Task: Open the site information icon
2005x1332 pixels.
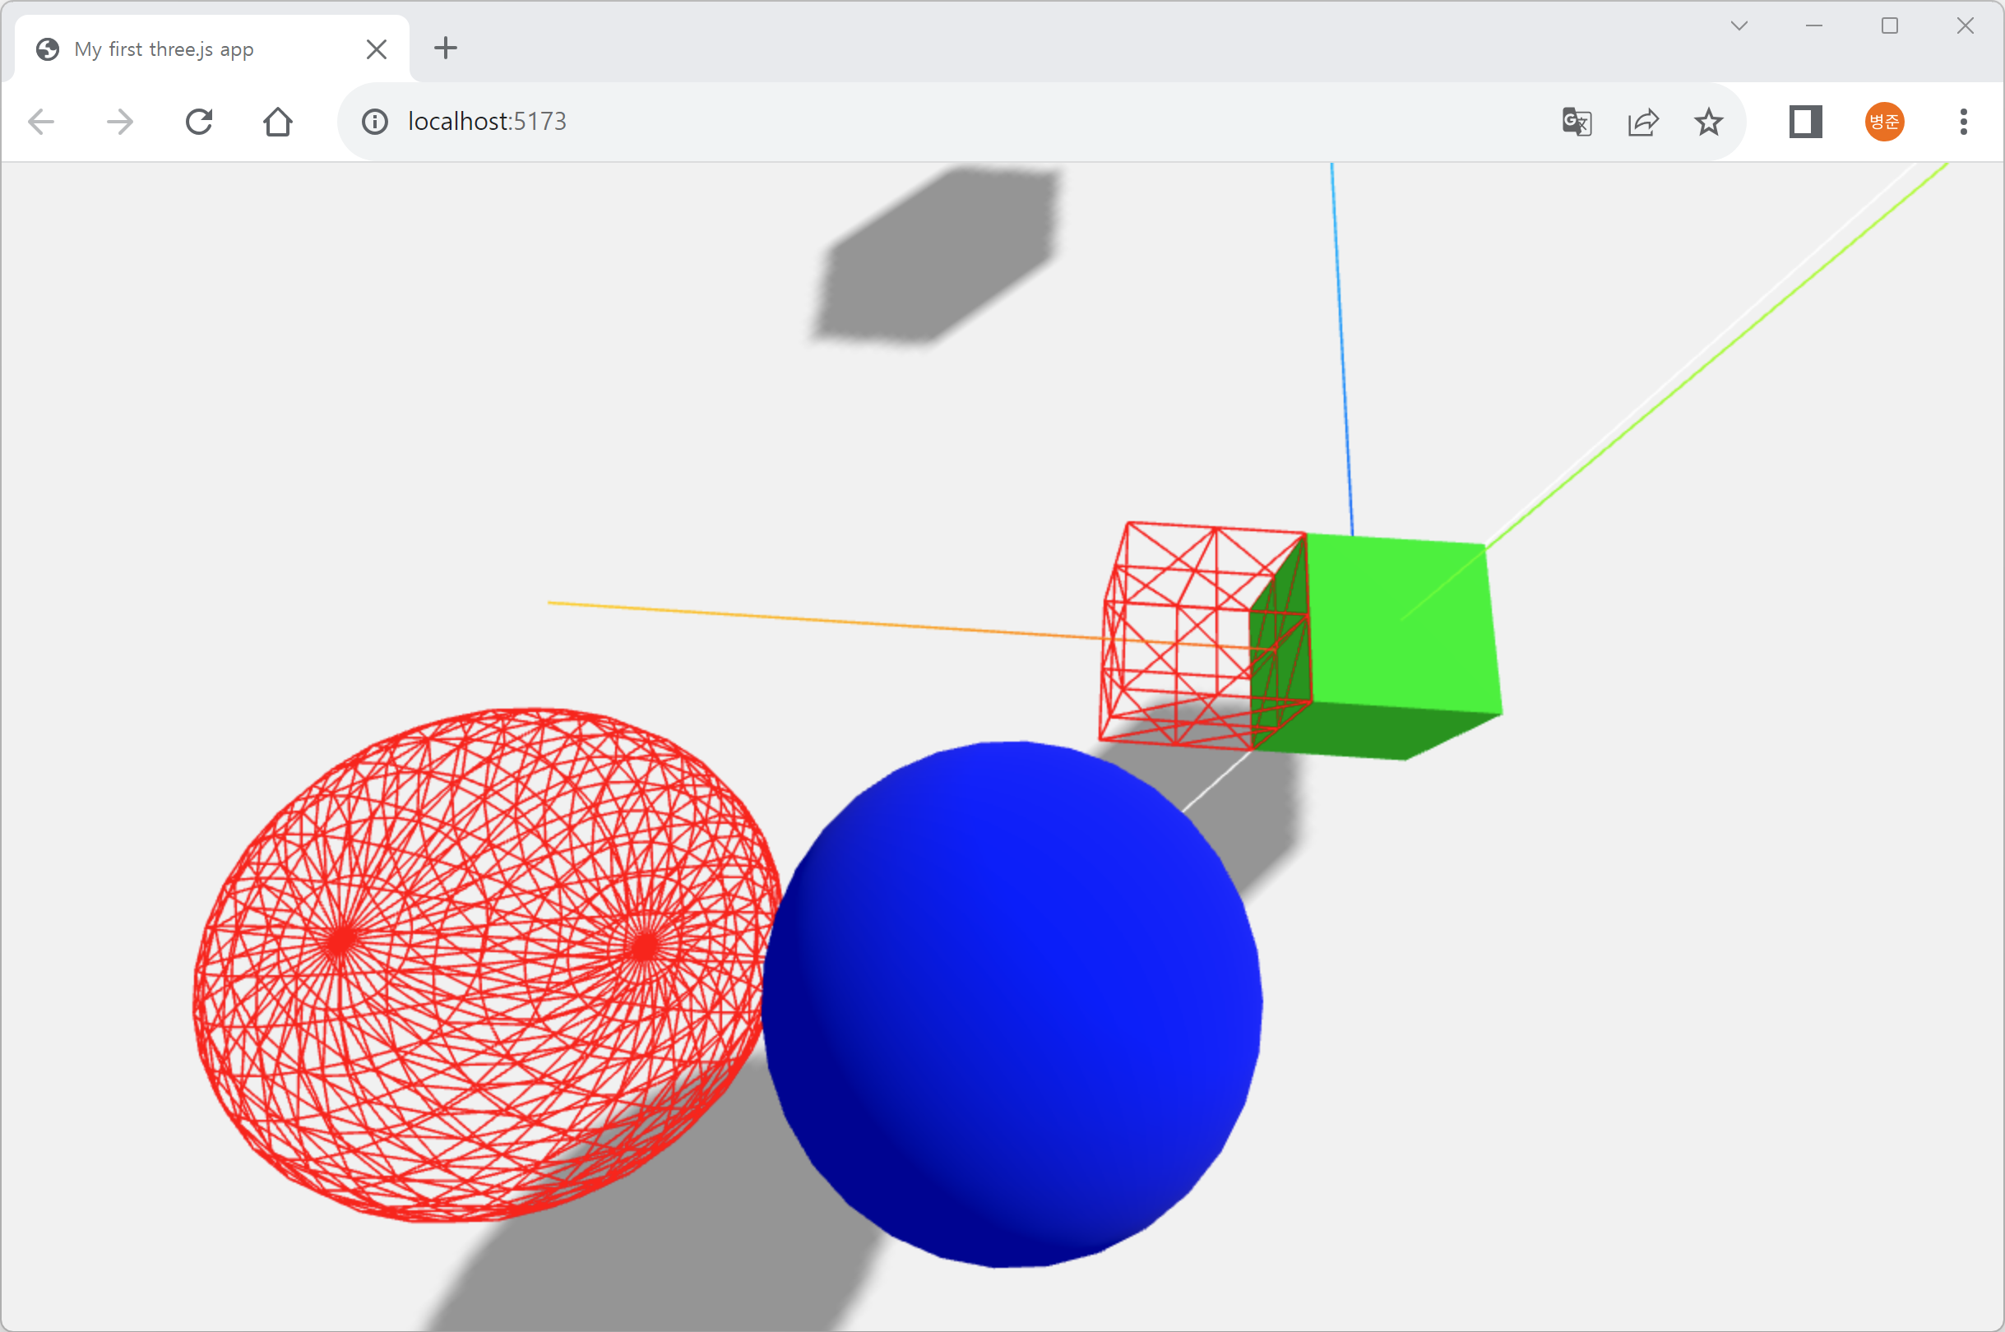Action: tap(375, 122)
